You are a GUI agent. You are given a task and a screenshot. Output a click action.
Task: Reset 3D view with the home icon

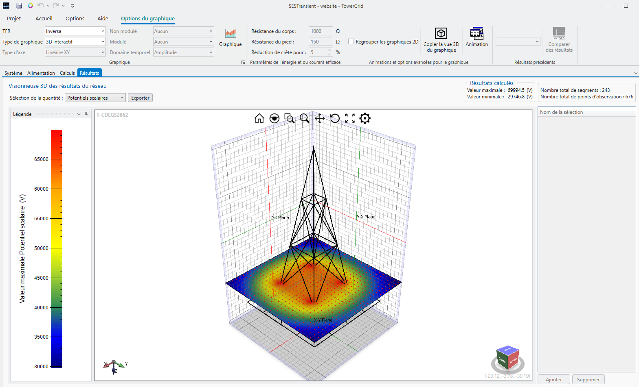pos(259,118)
